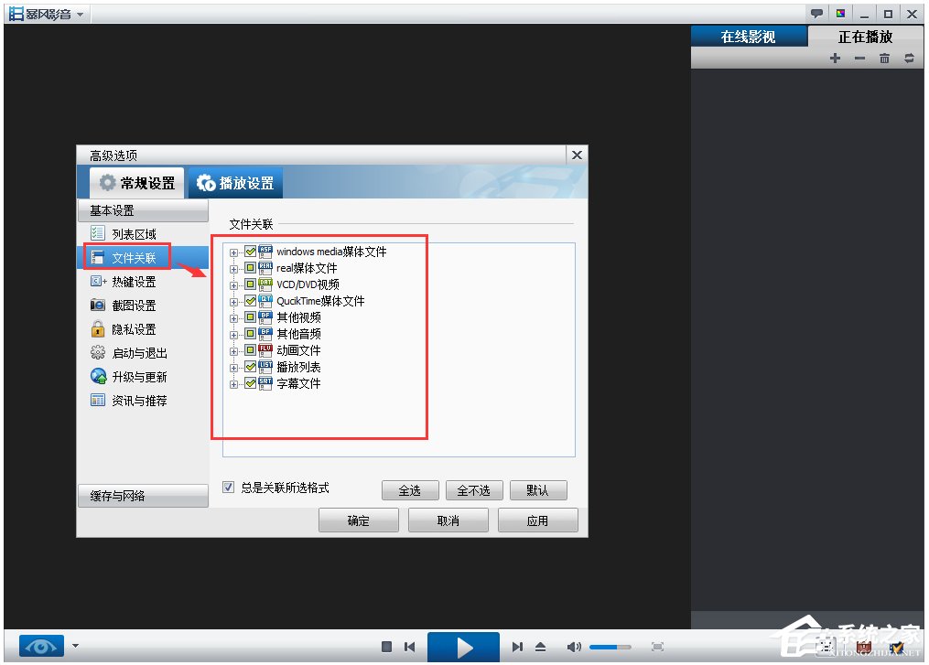Expand the 动画文件 tree node
Screen dimensions: 929x665
pyautogui.click(x=233, y=352)
